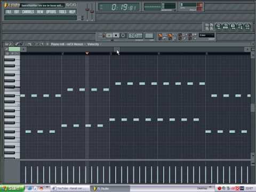This screenshot has height=192, width=256.
Task: Click the Windows Start button
Action: (x=12, y=188)
